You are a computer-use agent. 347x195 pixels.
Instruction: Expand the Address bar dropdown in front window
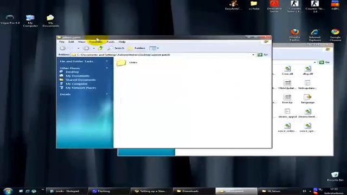tap(253, 55)
